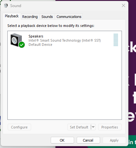Click the Sound dialog title icon
Screen dimensions: 136x148
click(x=6, y=5)
